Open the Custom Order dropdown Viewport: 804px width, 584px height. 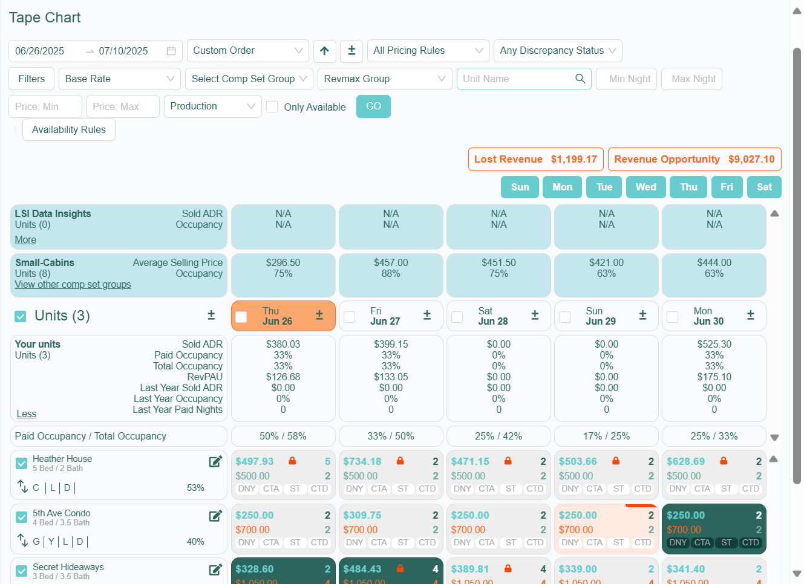(248, 51)
